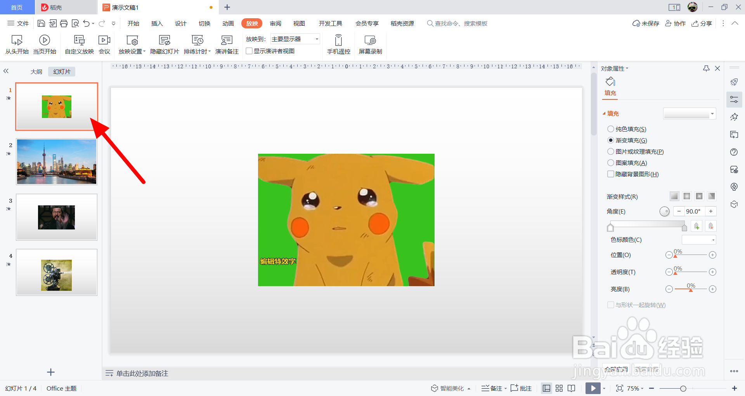Open the properties settings sidebar icon
The width and height of the screenshot is (745, 396).
734,99
